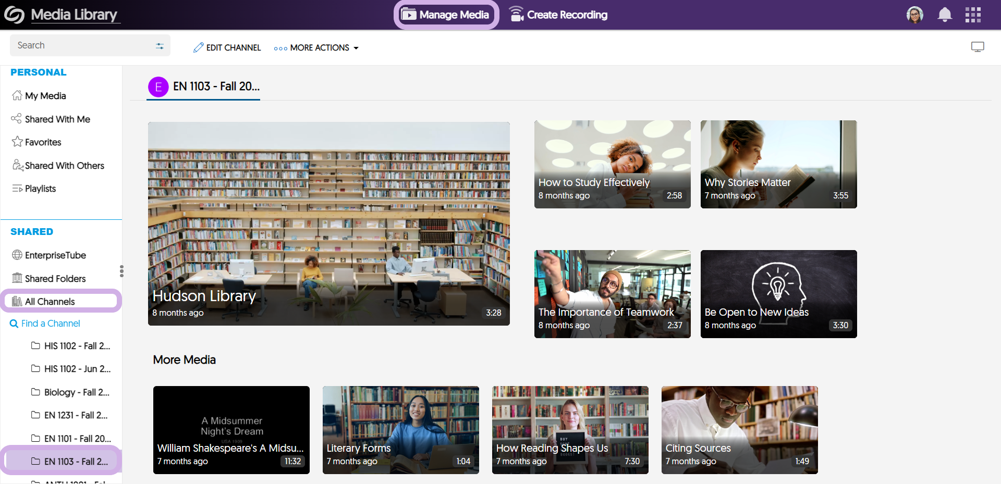Screen dimensions: 1001x484
Task: Select the EN 1103 - Fall 20... channel tab
Action: pyautogui.click(x=204, y=87)
